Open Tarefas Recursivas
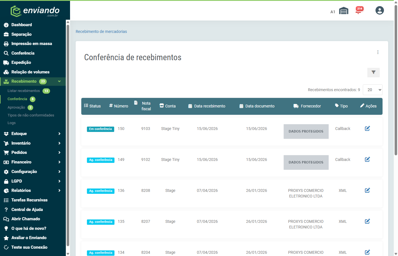Viewport: 398px width, 256px height. (x=33, y=200)
